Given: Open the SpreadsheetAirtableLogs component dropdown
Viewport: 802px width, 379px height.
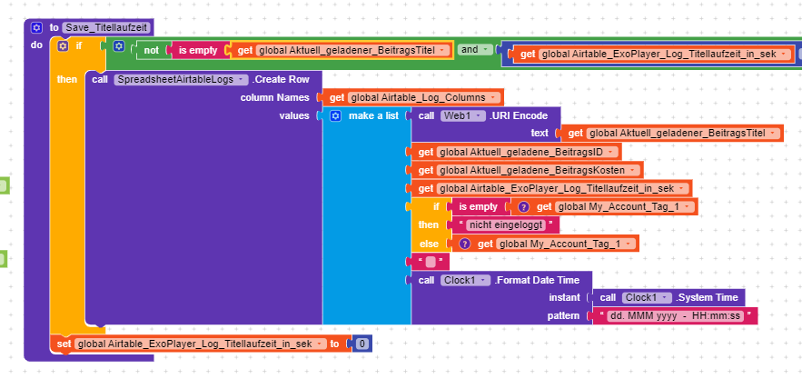Looking at the screenshot, I should (x=242, y=80).
